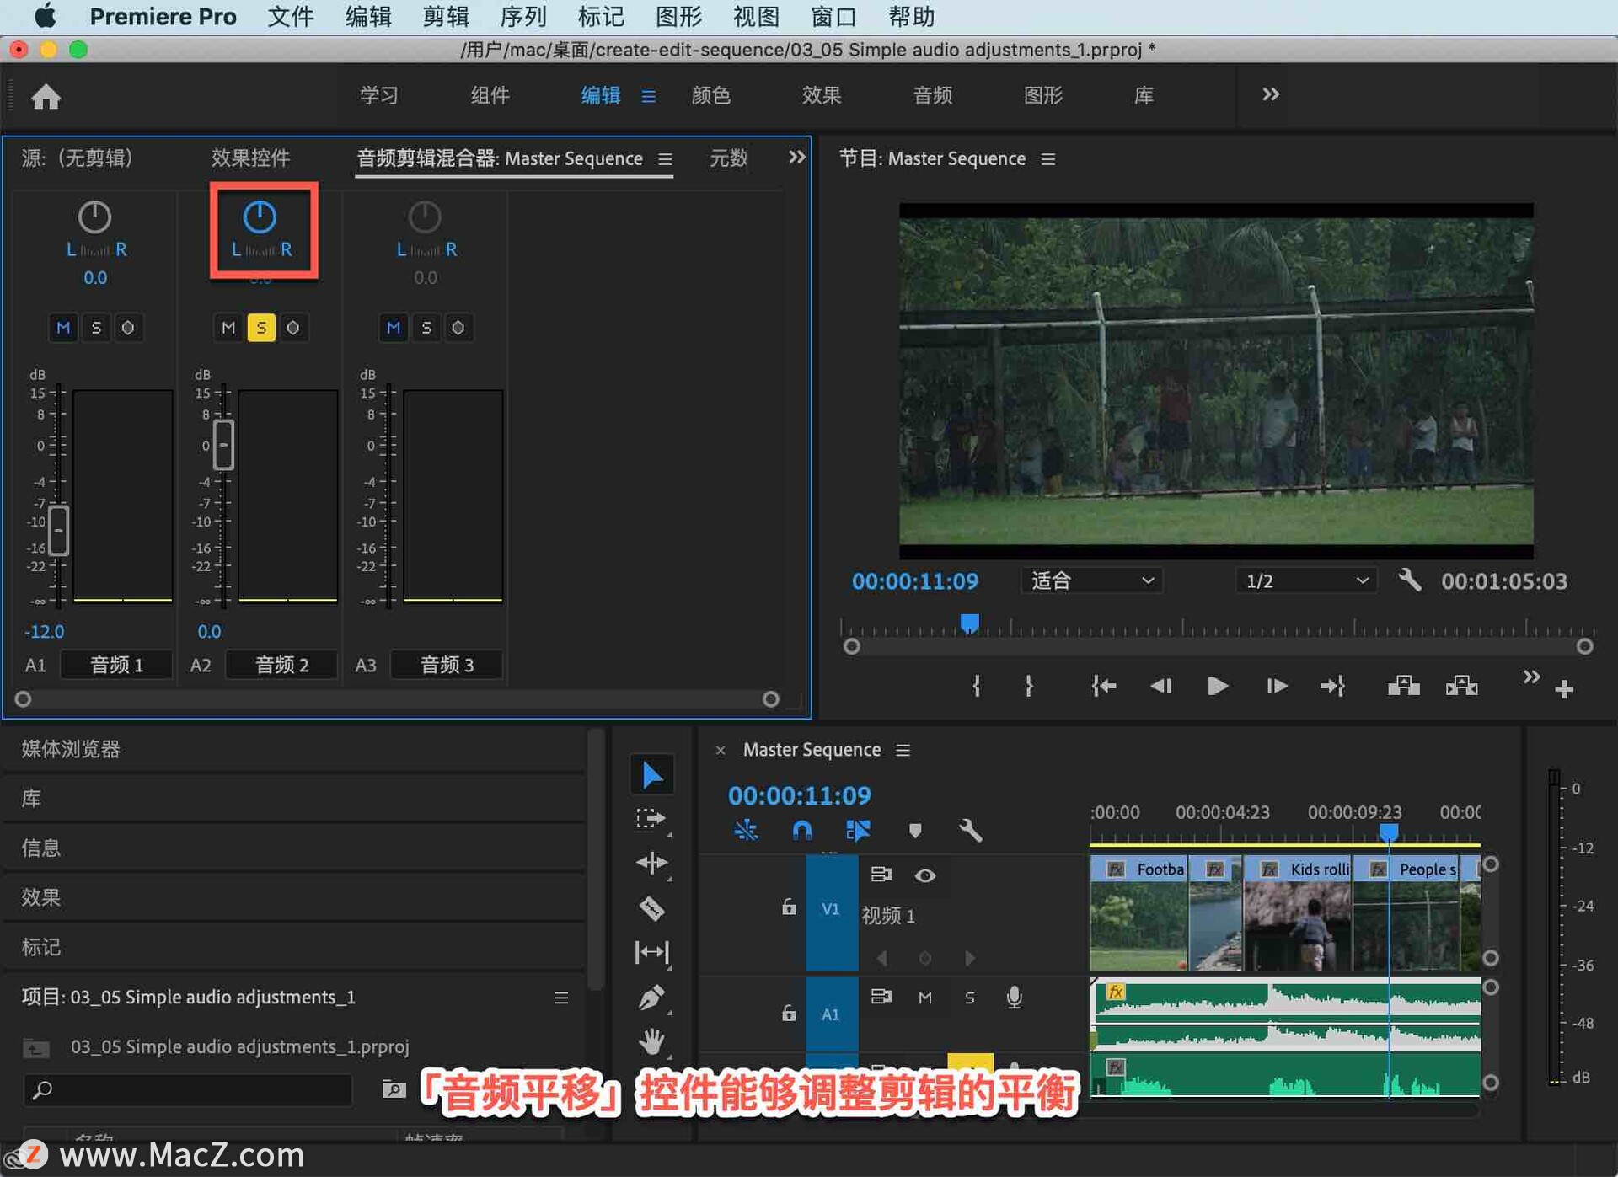
Task: Open the zoom level dropdown (适合)
Action: pyautogui.click(x=1091, y=580)
